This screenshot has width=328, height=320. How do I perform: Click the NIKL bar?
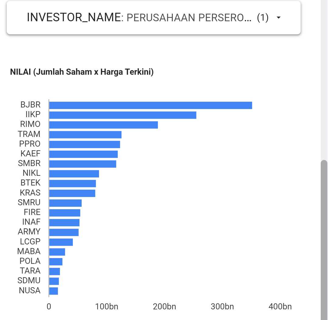pyautogui.click(x=74, y=174)
